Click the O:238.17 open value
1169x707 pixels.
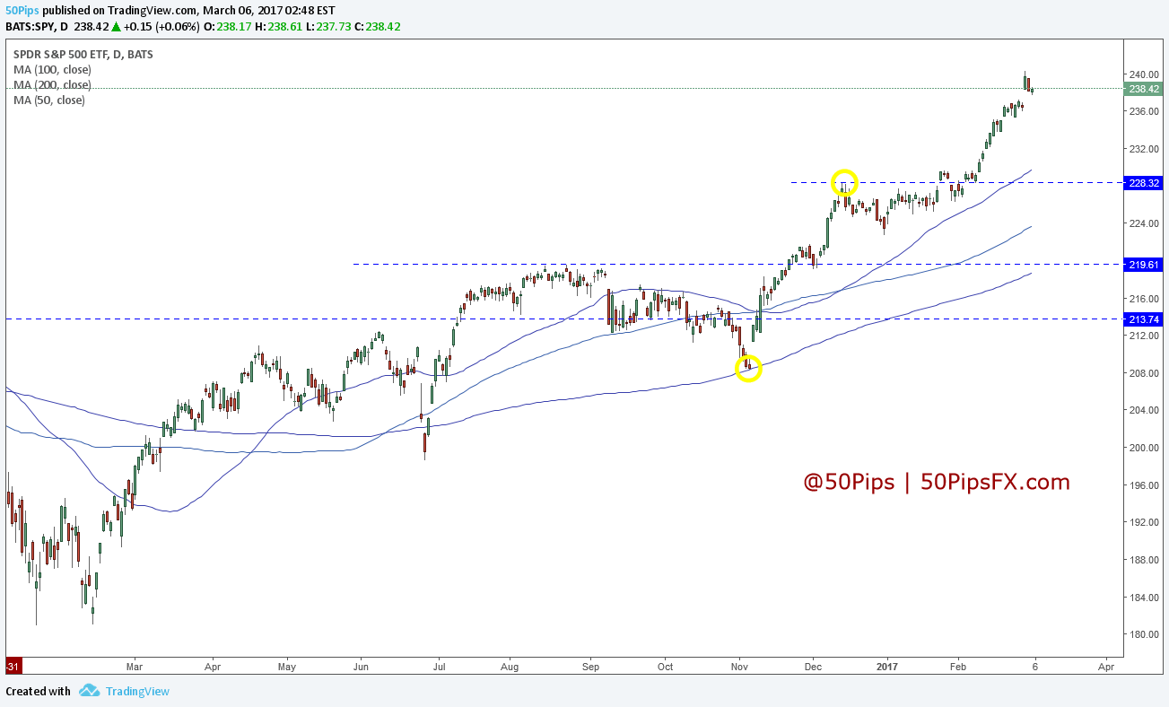click(229, 26)
